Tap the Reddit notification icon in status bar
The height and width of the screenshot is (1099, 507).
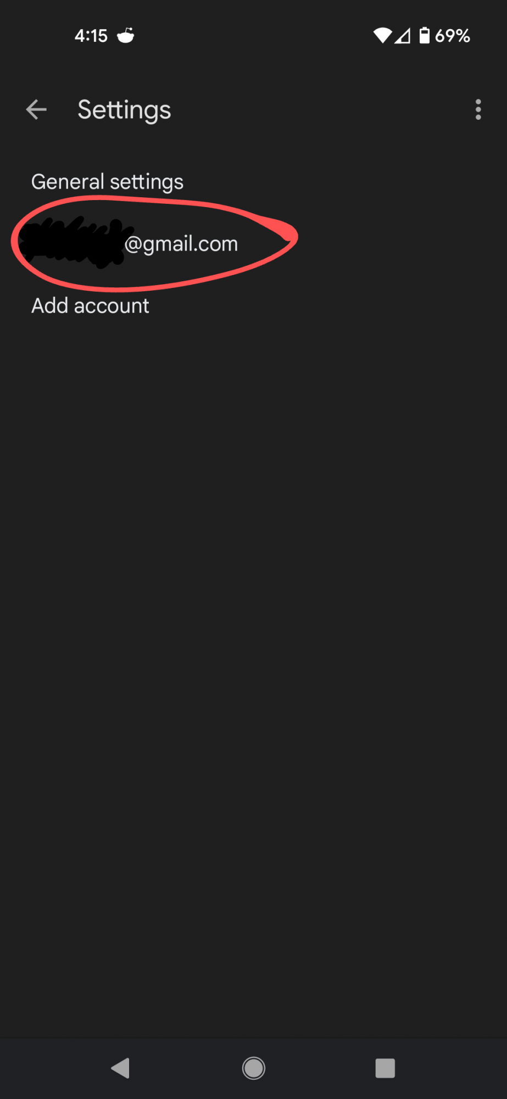[126, 35]
